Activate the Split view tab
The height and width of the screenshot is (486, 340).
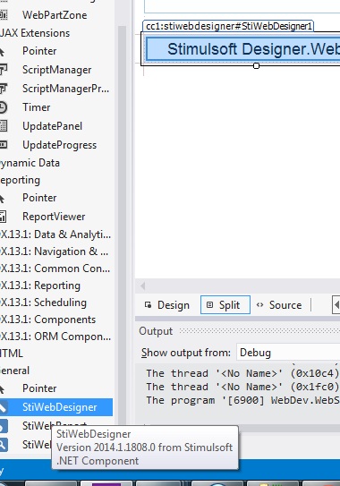click(x=225, y=305)
